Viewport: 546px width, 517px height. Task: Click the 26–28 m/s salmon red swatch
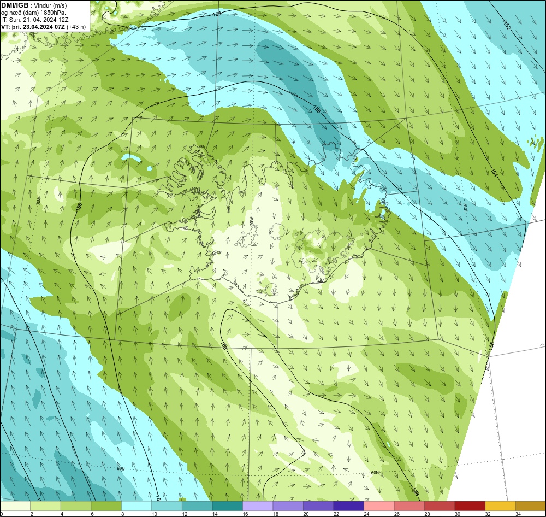[409, 506]
